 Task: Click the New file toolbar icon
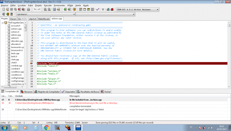[x=4, y=9]
